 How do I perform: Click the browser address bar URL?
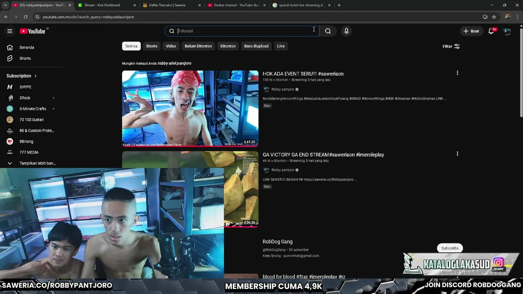pos(88,17)
